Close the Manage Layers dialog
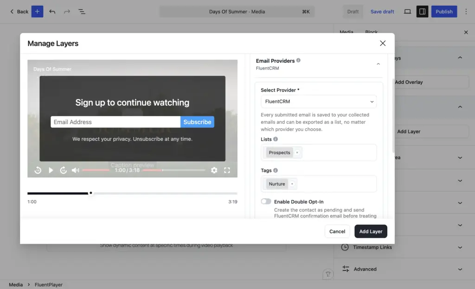This screenshot has width=475, height=289. click(x=383, y=43)
